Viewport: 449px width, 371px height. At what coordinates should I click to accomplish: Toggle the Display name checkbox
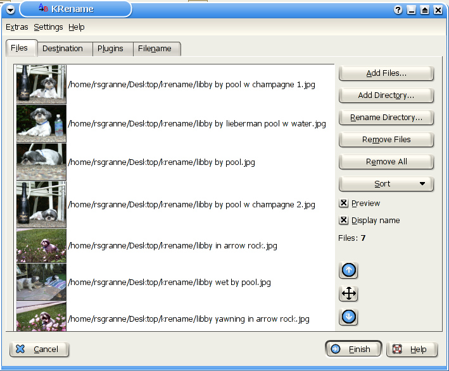pyautogui.click(x=343, y=220)
